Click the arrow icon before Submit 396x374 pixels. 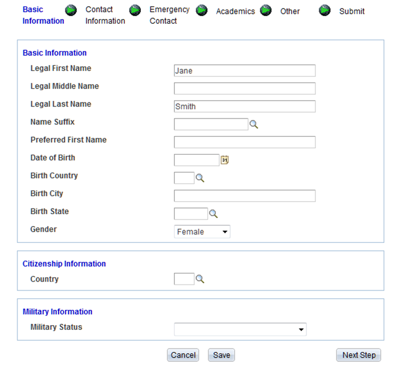pyautogui.click(x=325, y=10)
